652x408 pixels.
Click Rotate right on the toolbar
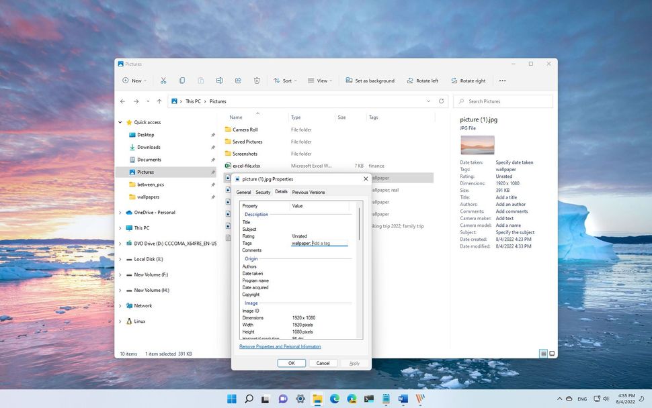click(468, 81)
